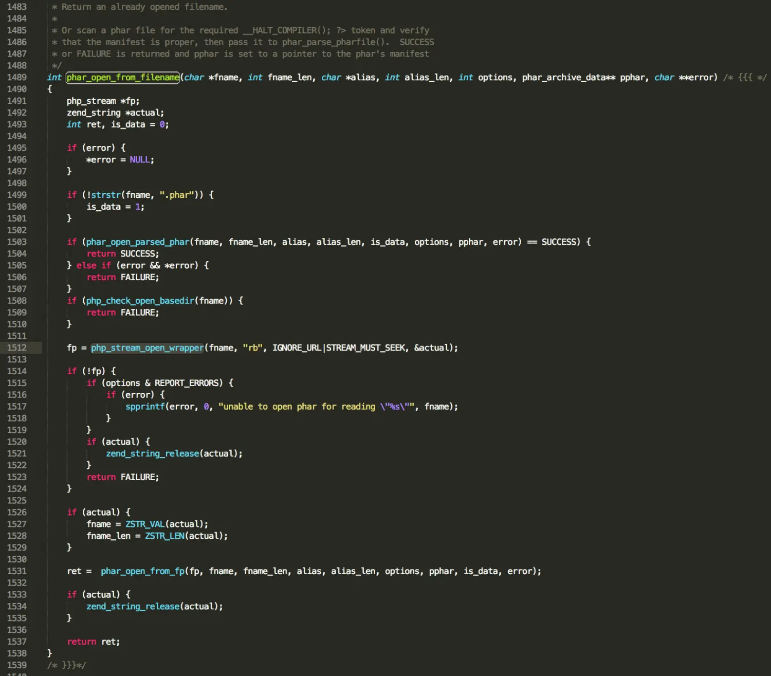Click the char **error parameter
Viewport: 771px width, 676px height.
point(684,78)
